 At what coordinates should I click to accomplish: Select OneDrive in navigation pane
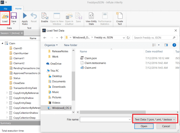(x=54, y=64)
